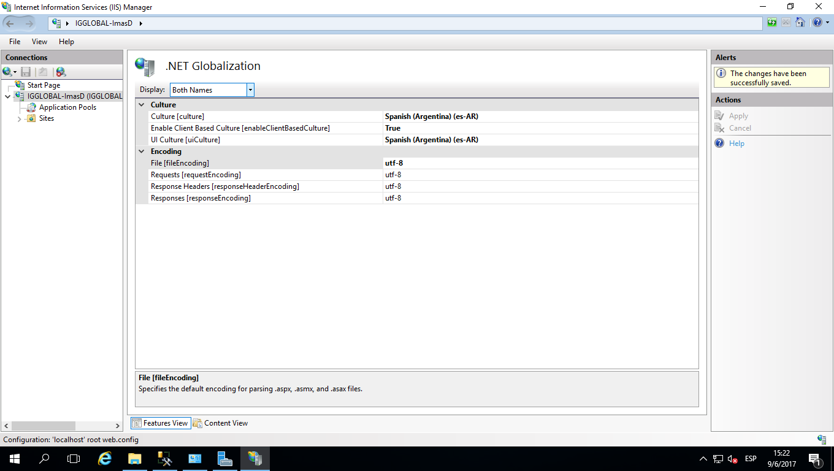Select Sites in the Connections tree
Viewport: 834px width, 471px height.
tap(46, 118)
